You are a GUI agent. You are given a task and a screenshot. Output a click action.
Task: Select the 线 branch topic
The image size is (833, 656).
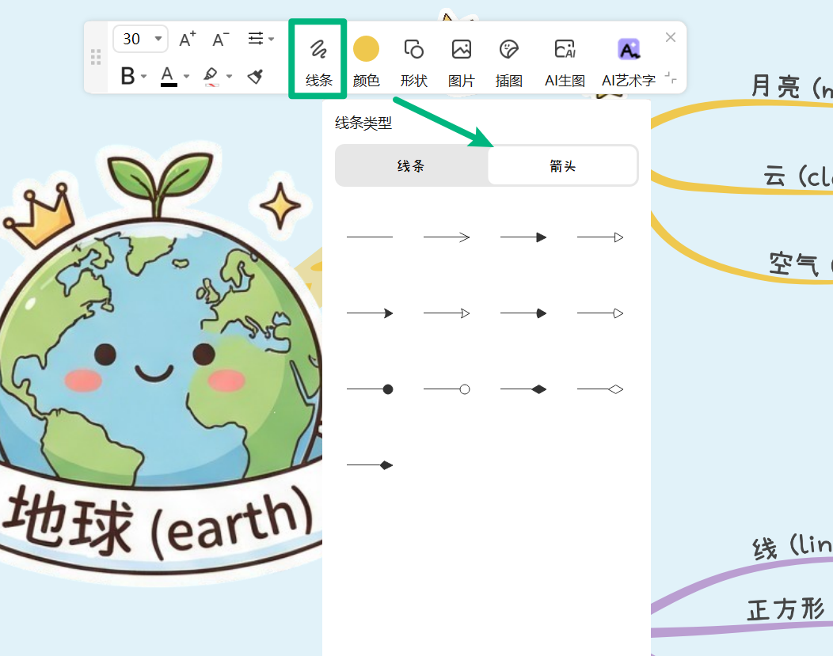[792, 546]
